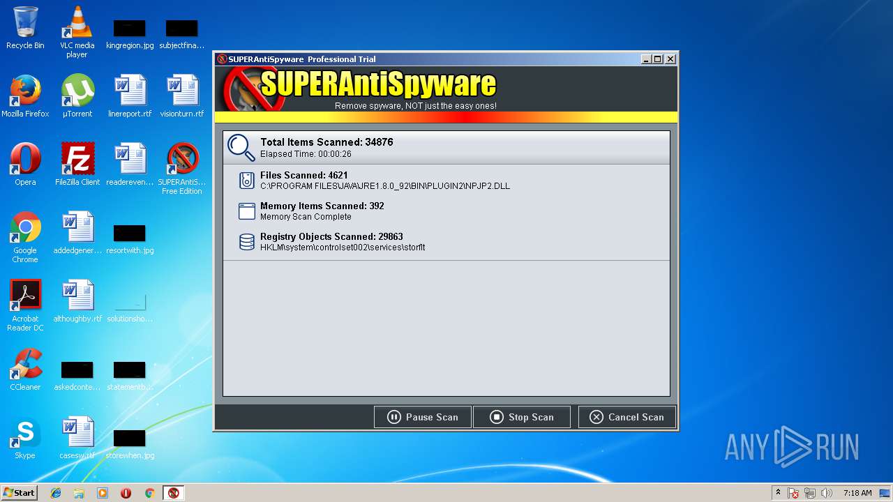Select the subjectfina... image file
The image size is (893, 502).
(x=181, y=35)
